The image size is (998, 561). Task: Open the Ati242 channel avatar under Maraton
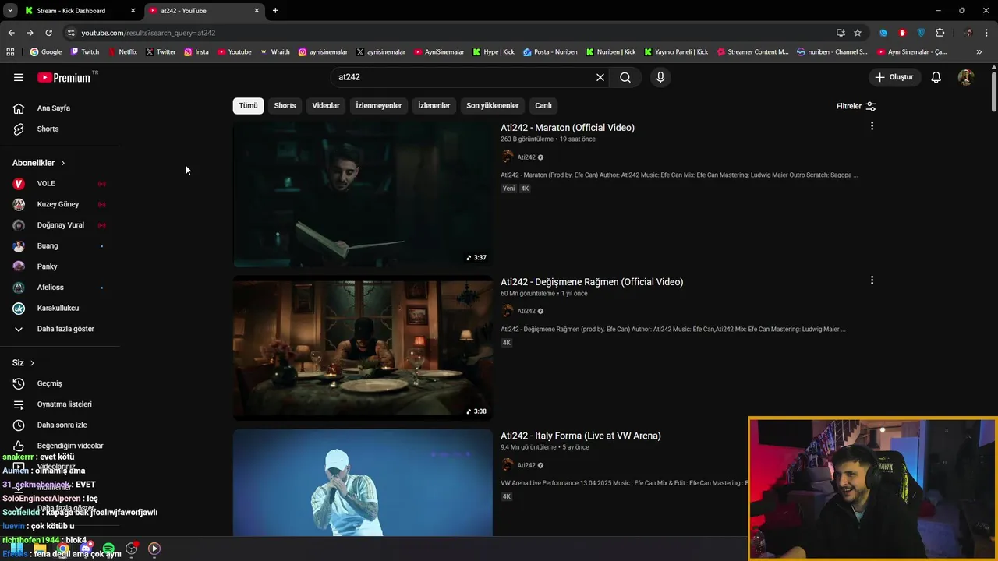tap(508, 157)
